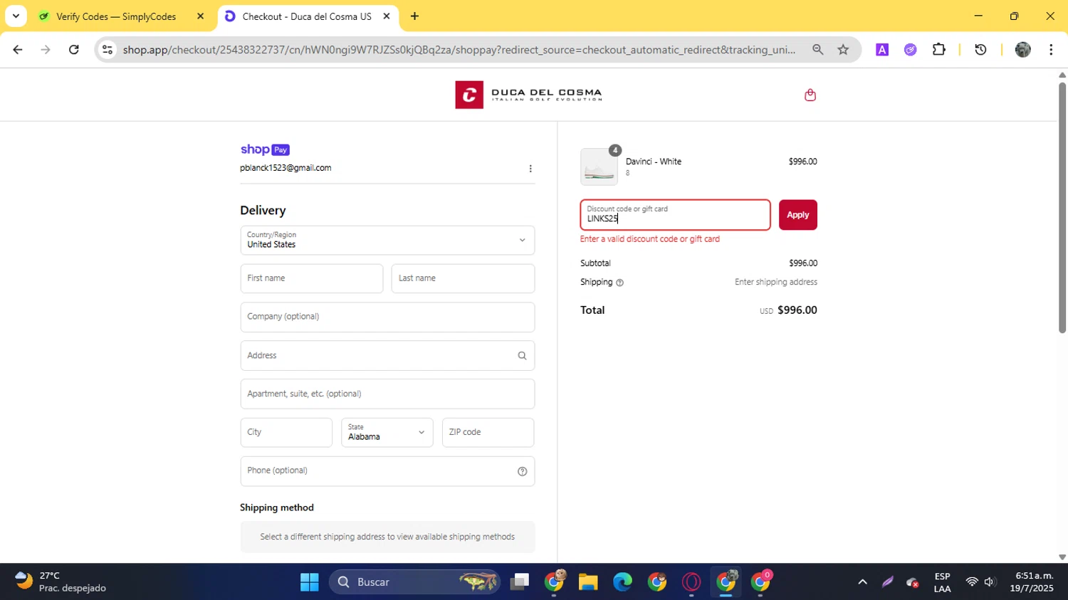Click the Duca del Cosma logo

[528, 95]
